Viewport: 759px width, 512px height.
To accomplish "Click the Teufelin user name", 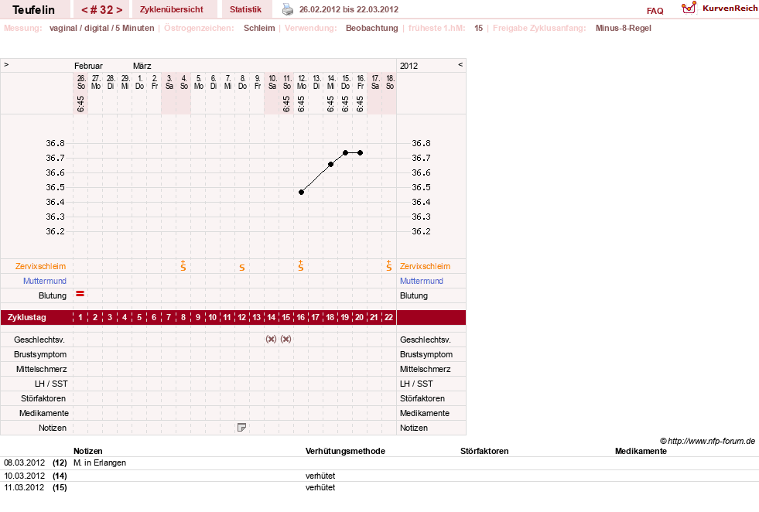I will 33,10.
